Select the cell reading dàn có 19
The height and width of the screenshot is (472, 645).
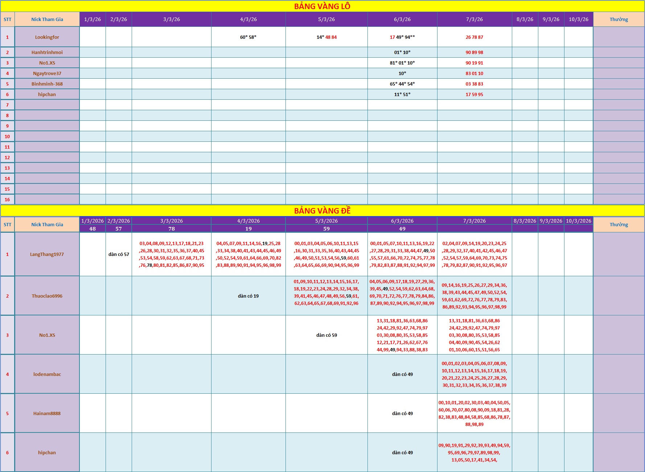pos(248,296)
